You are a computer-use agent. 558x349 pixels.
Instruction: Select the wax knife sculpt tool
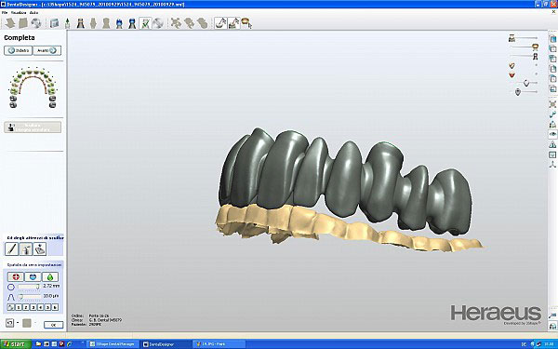(x=11, y=248)
